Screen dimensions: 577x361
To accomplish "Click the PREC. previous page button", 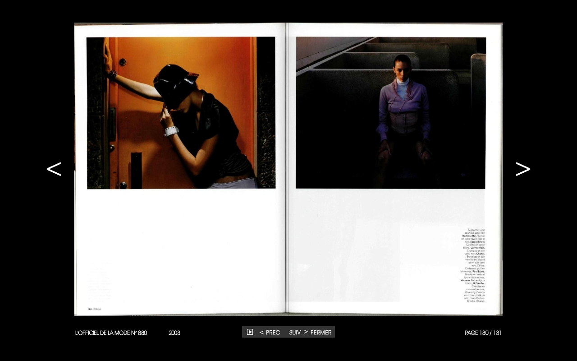I will tap(270, 333).
